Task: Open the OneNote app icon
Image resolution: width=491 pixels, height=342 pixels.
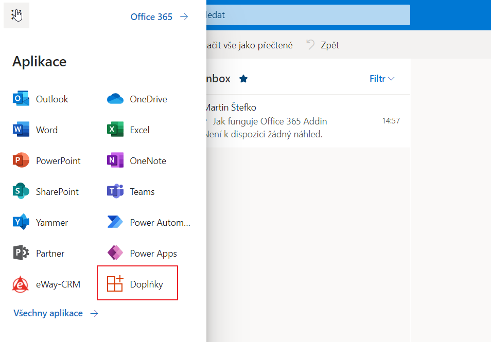Action: pos(115,160)
